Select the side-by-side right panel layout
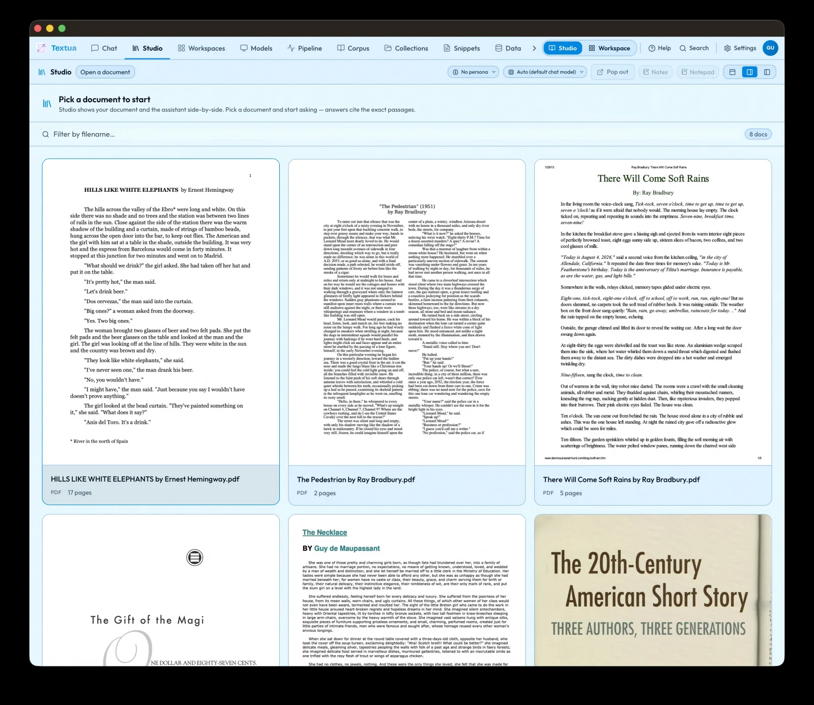The image size is (814, 705). pos(750,72)
